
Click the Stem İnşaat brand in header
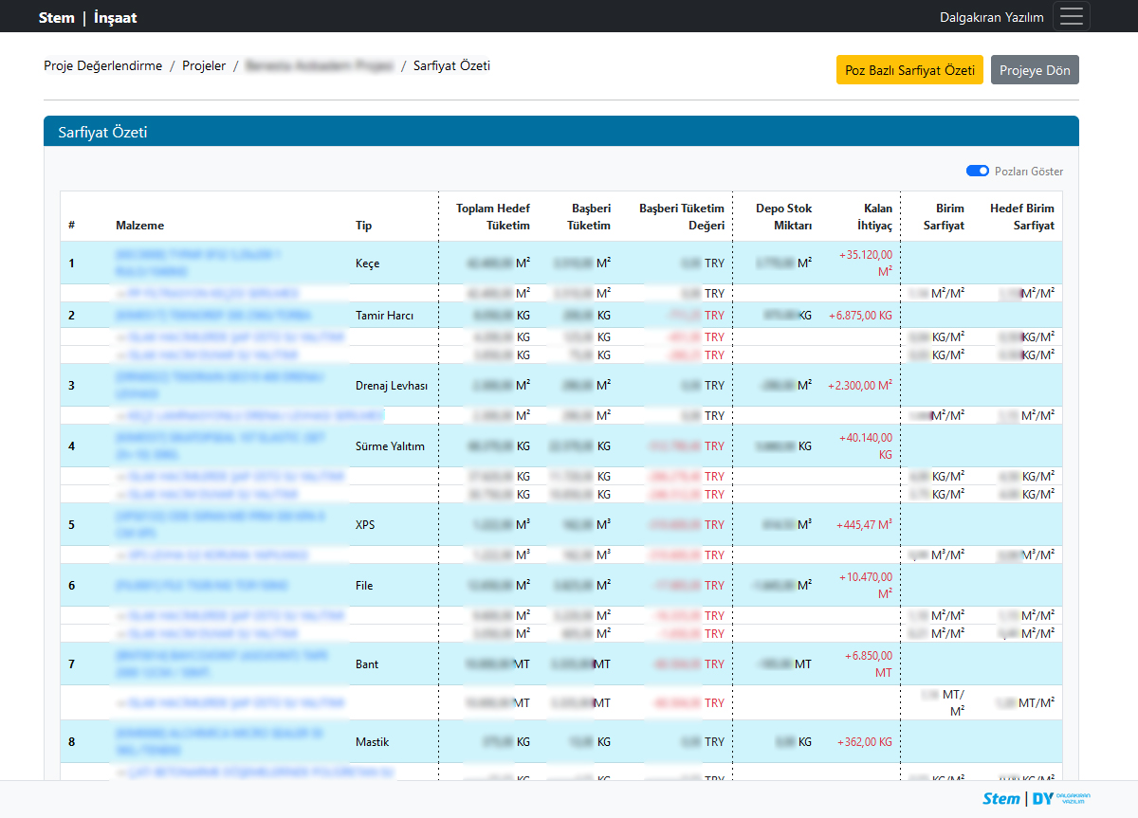87,17
